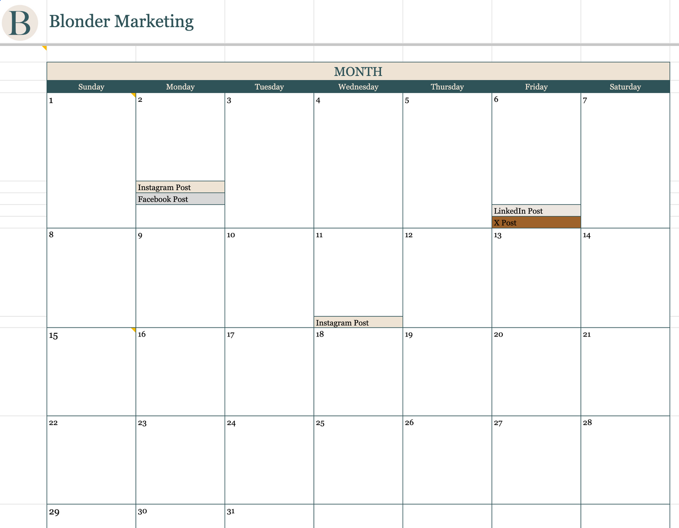Select the Sunday column header
This screenshot has width=679, height=528.
(x=91, y=87)
